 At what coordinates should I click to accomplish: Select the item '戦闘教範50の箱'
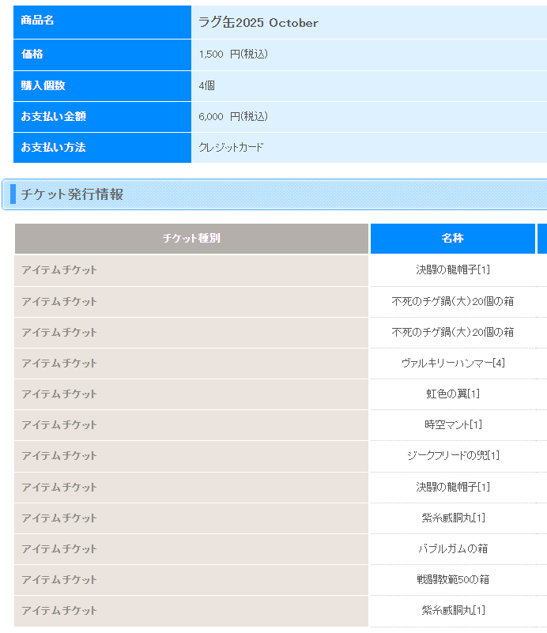pos(453,579)
